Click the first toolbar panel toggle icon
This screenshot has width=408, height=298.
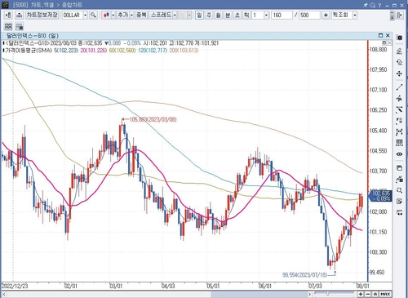(8, 16)
